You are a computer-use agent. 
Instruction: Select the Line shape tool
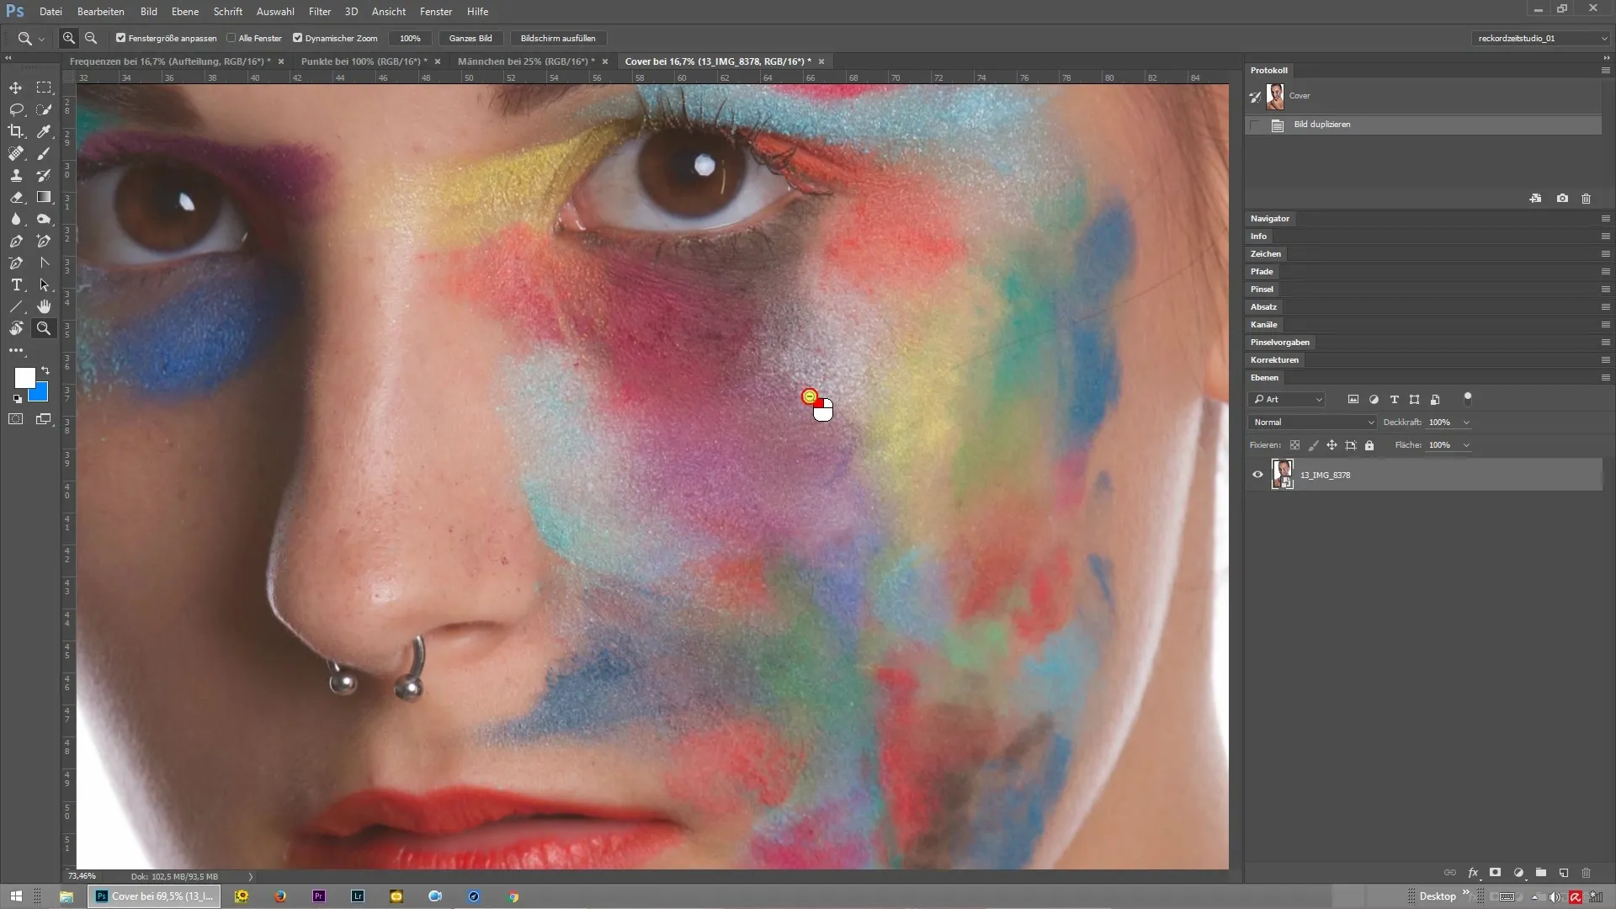click(x=16, y=306)
